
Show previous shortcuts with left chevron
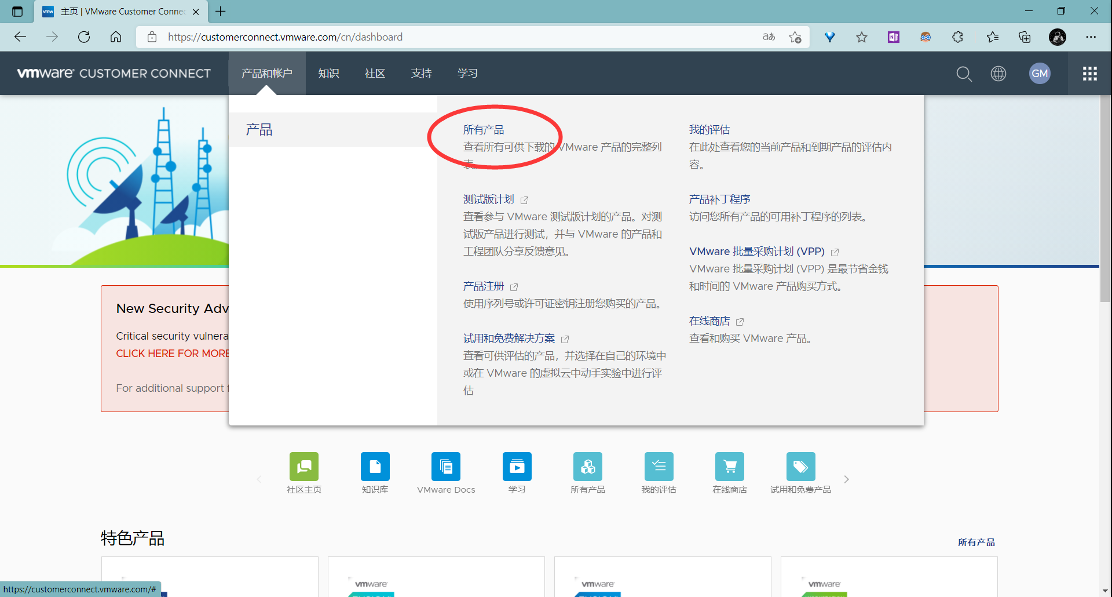tap(259, 479)
